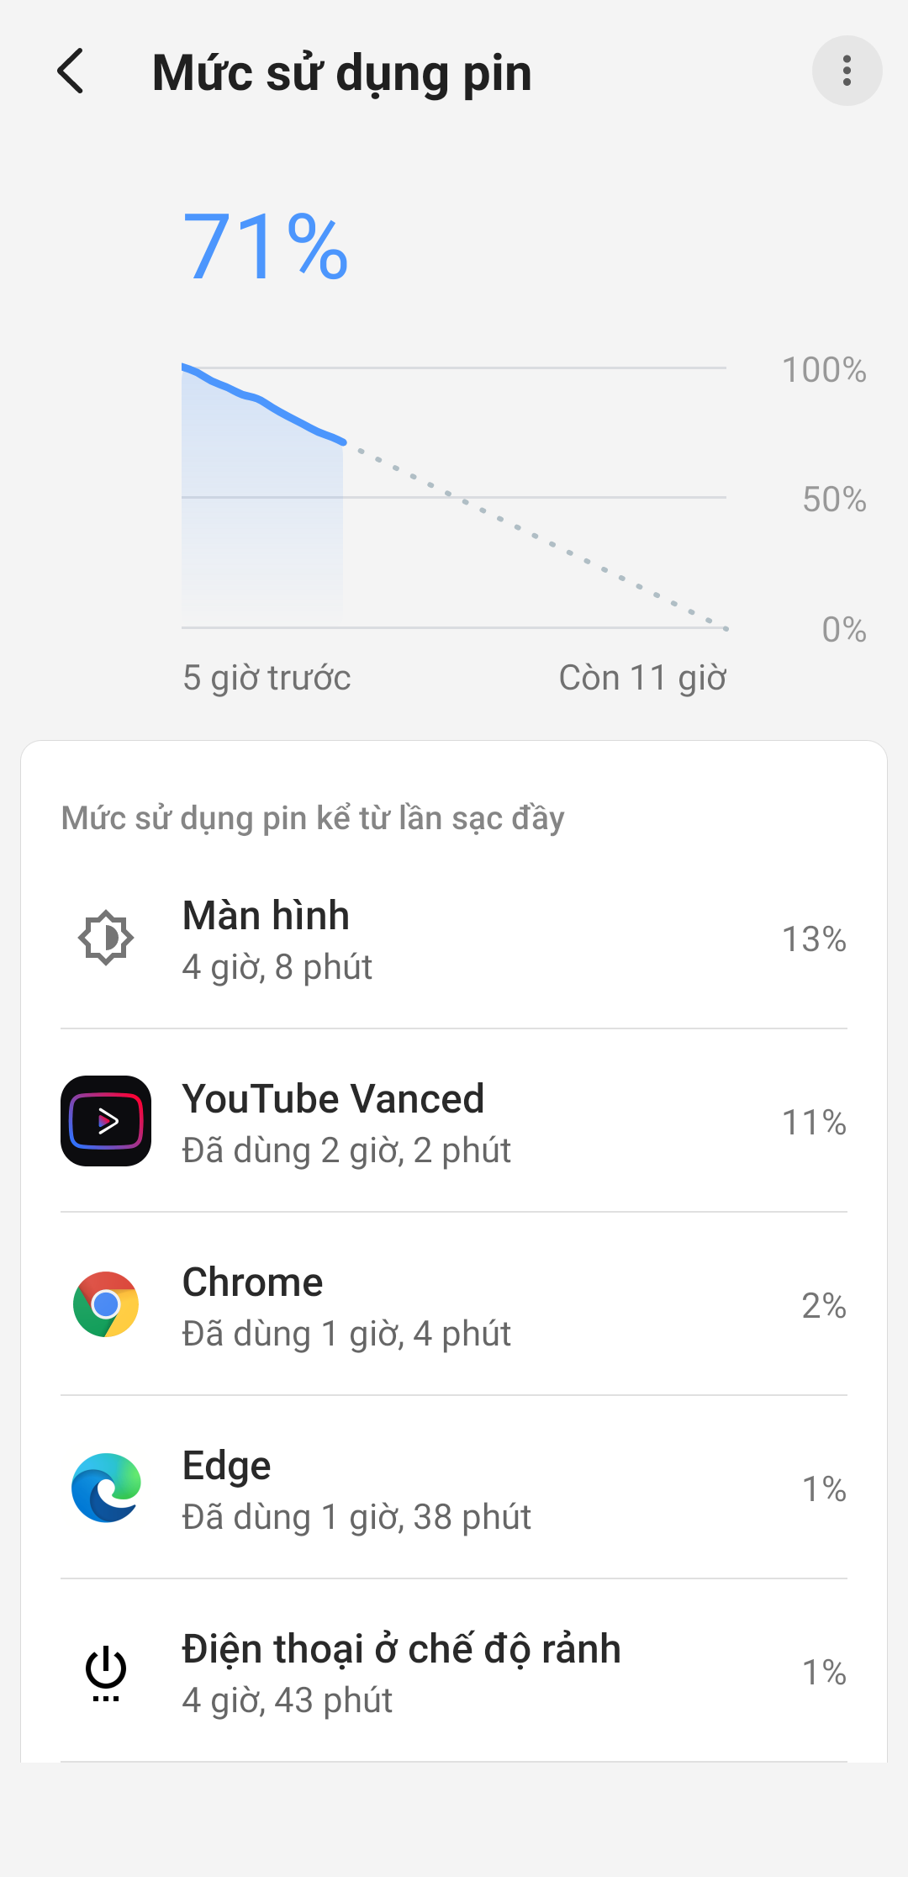
Task: Open the three-dot more options menu
Action: 847,71
